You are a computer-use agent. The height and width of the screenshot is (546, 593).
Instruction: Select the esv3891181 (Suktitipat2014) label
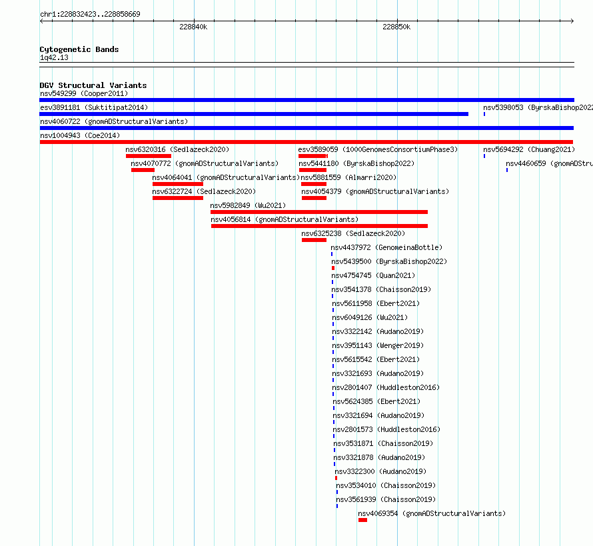coord(94,107)
